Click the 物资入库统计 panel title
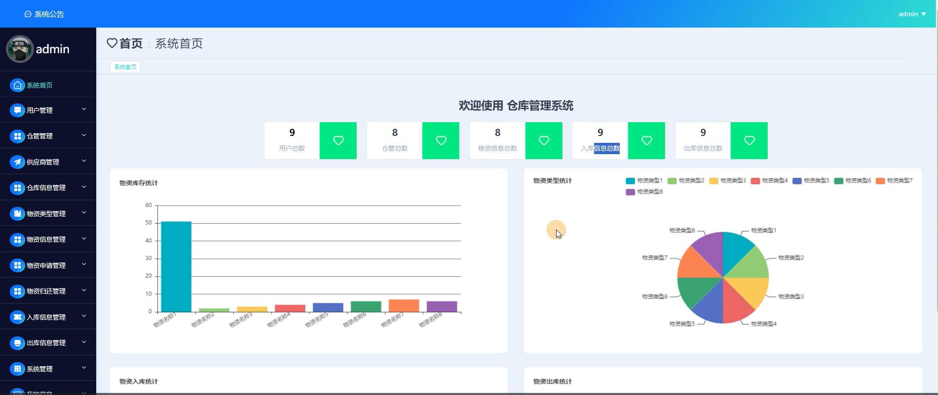The width and height of the screenshot is (938, 395). (x=139, y=381)
